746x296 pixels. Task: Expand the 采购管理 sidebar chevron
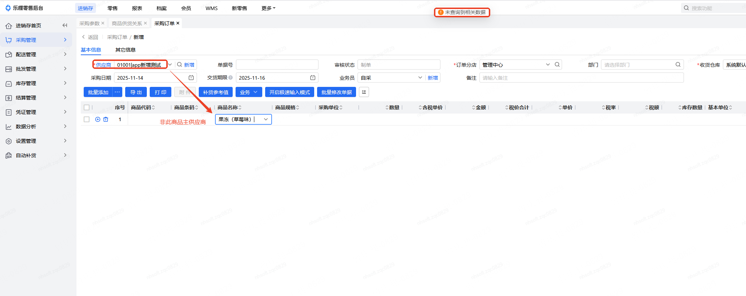[x=65, y=40]
